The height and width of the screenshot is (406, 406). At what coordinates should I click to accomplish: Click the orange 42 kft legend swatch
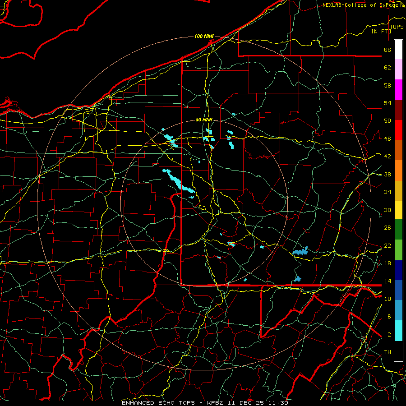pyautogui.click(x=398, y=171)
